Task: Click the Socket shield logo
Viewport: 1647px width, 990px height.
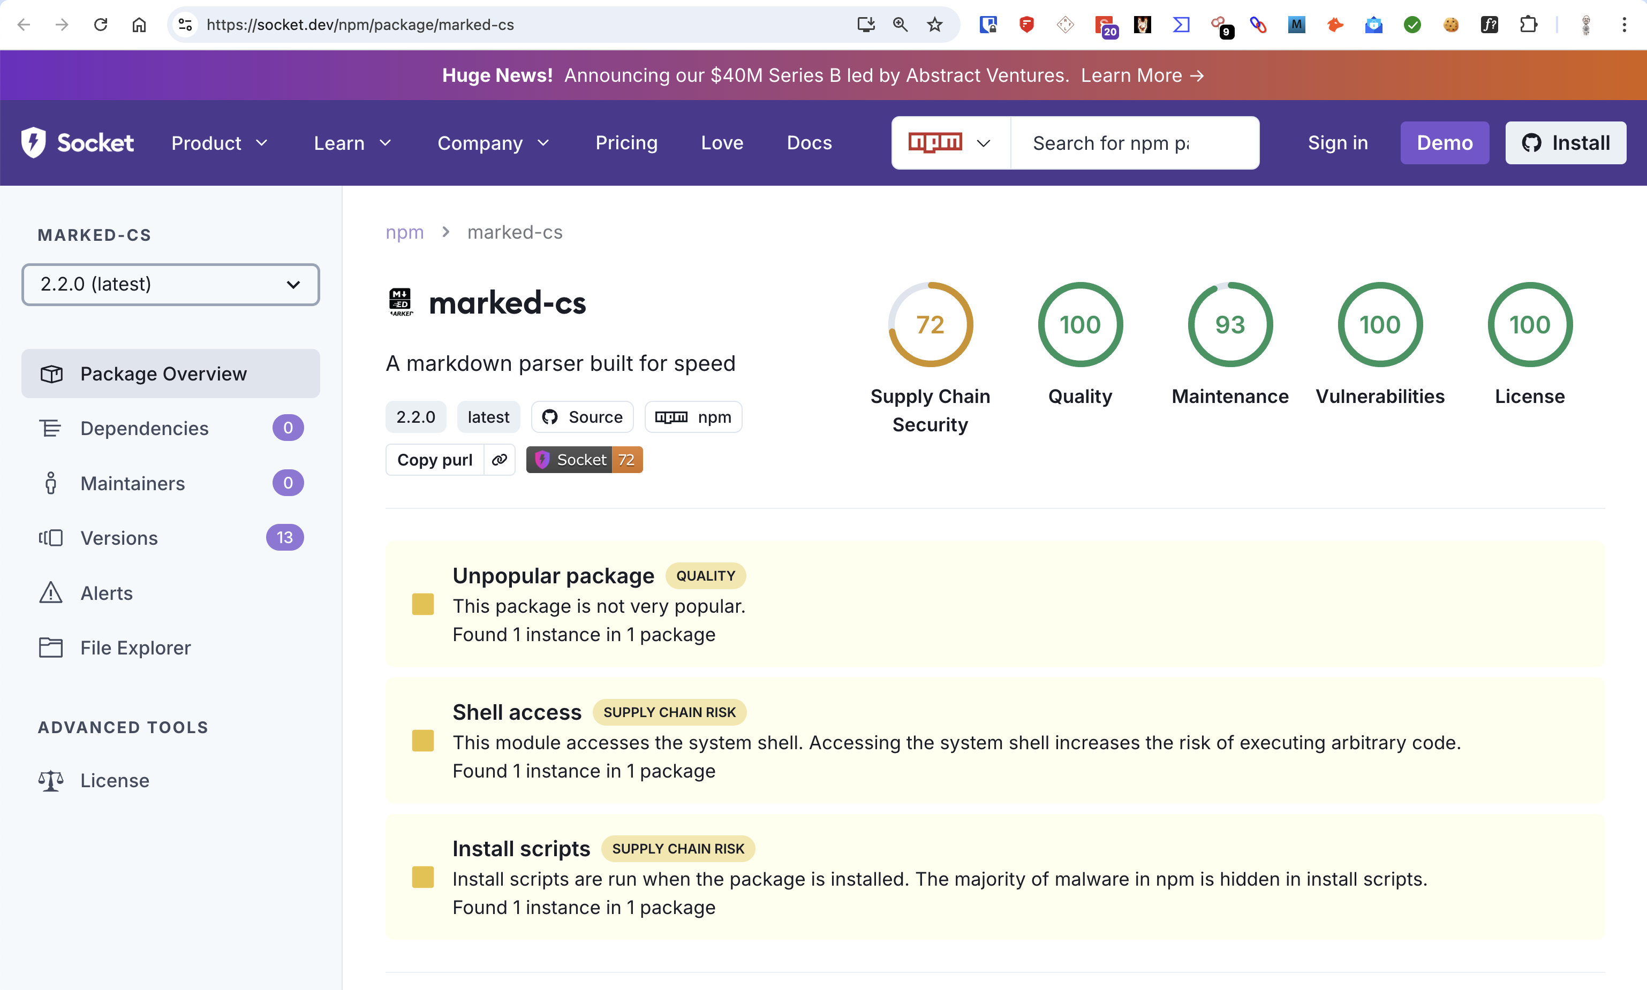Action: pos(33,142)
